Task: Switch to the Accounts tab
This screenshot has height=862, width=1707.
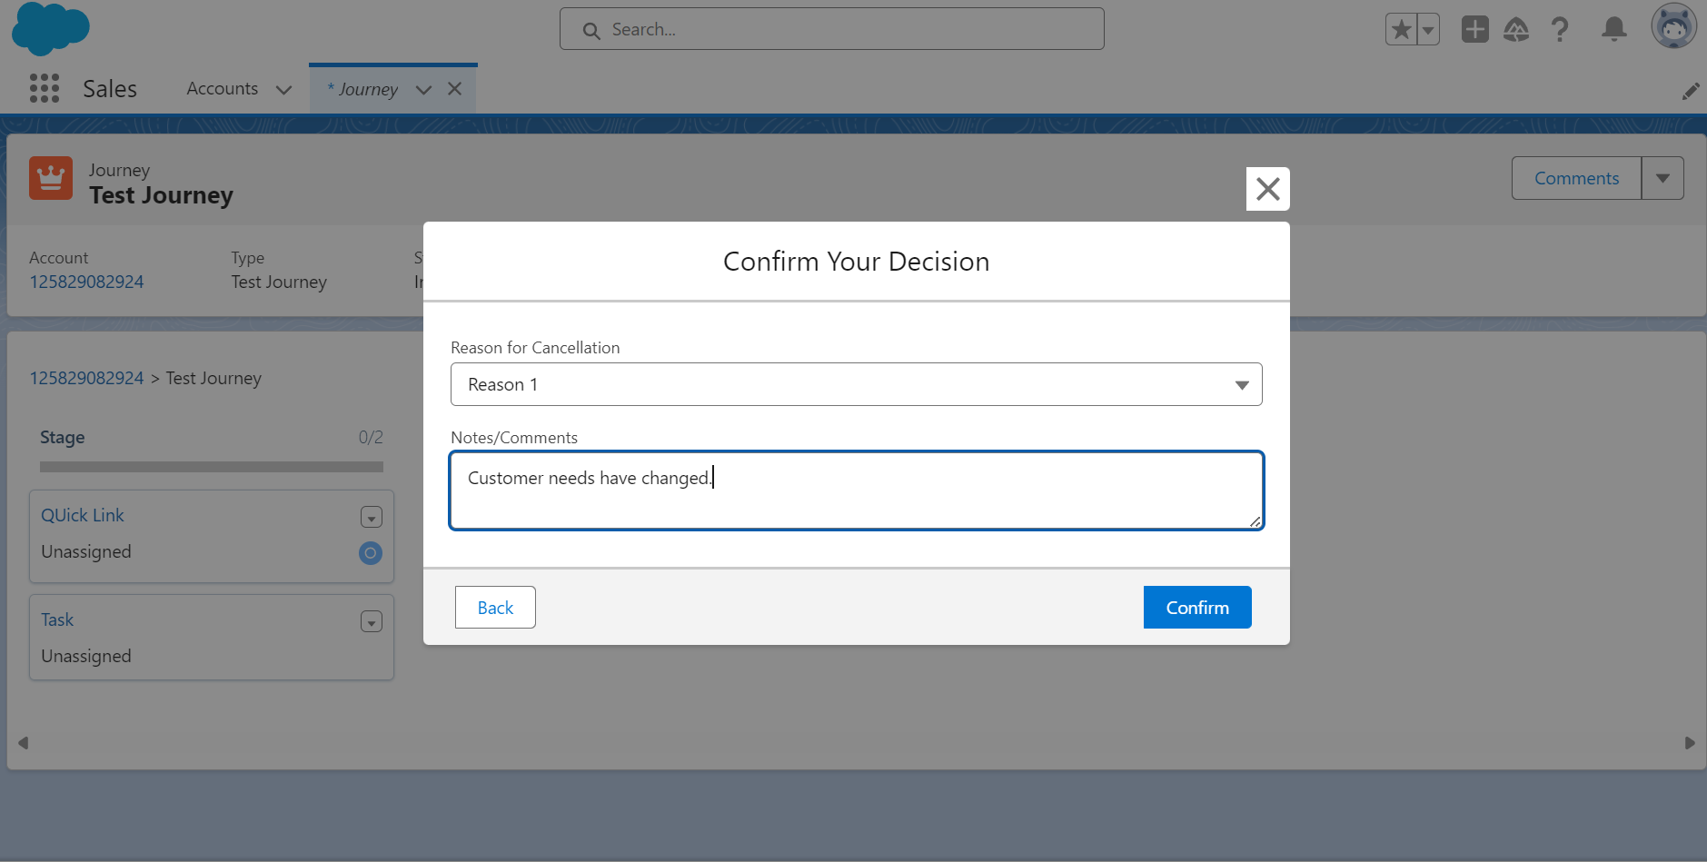Action: tap(222, 88)
